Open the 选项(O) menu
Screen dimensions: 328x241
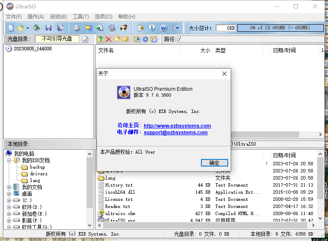tap(103, 17)
